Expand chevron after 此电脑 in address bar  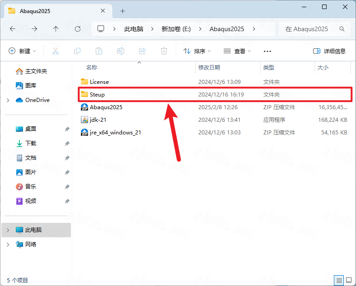152,29
